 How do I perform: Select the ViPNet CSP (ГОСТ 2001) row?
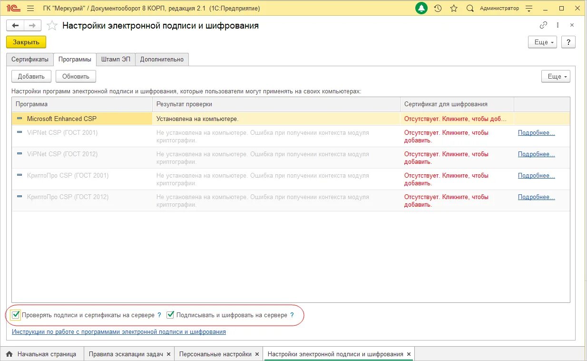(x=291, y=136)
